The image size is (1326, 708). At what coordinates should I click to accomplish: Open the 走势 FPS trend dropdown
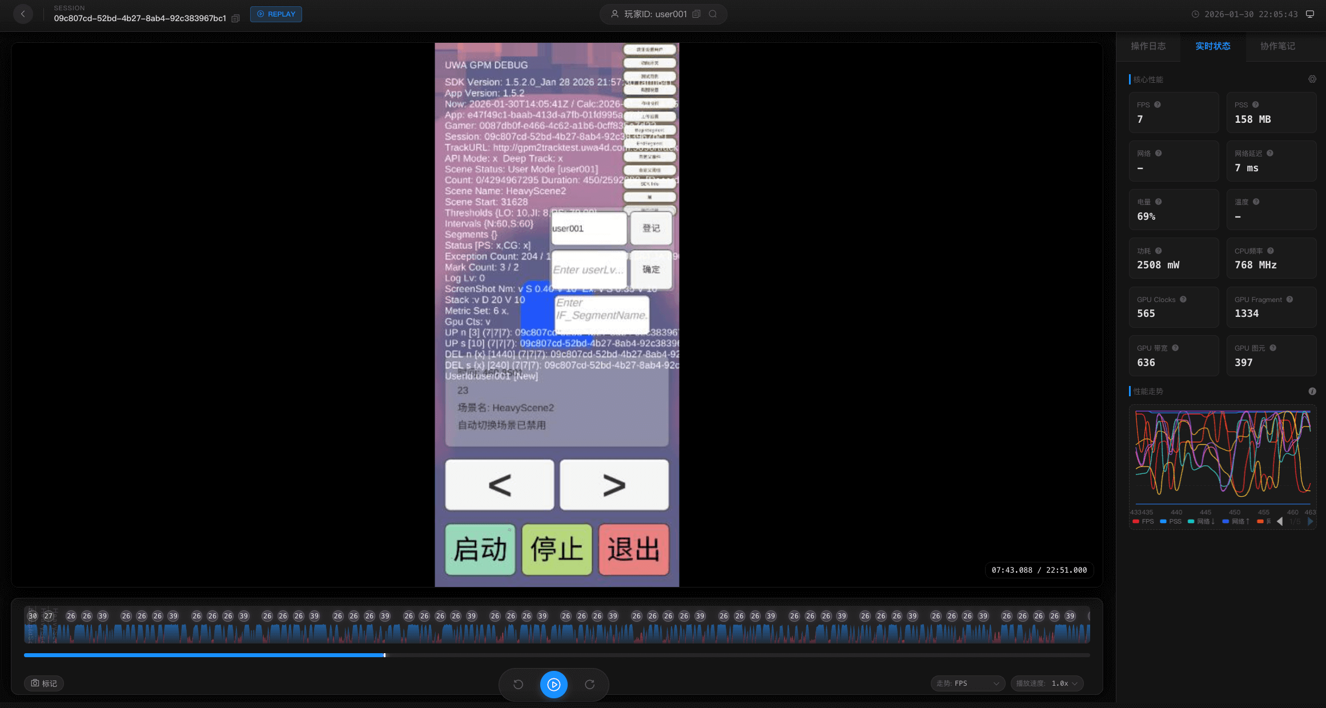[x=967, y=683]
